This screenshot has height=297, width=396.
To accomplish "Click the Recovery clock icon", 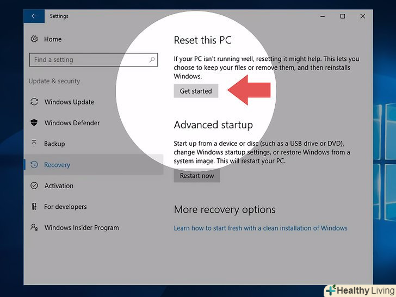I will (x=34, y=165).
